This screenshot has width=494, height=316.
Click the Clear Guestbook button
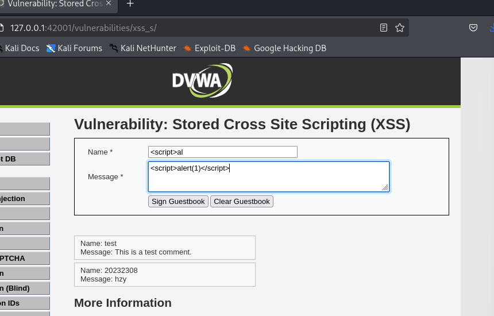(x=242, y=201)
